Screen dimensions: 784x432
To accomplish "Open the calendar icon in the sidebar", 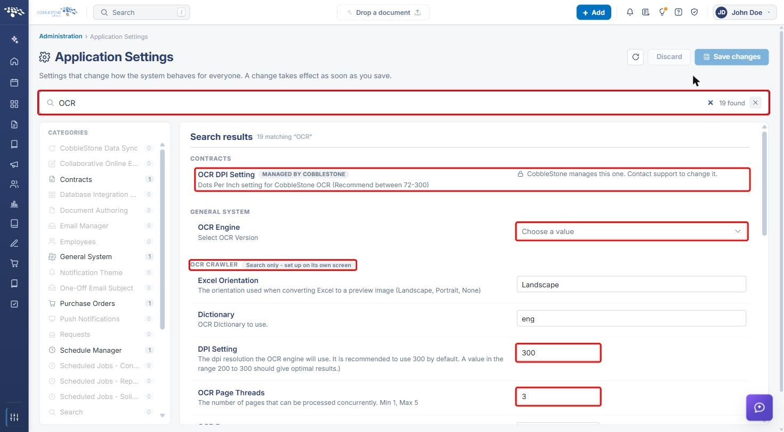I will pyautogui.click(x=14, y=82).
